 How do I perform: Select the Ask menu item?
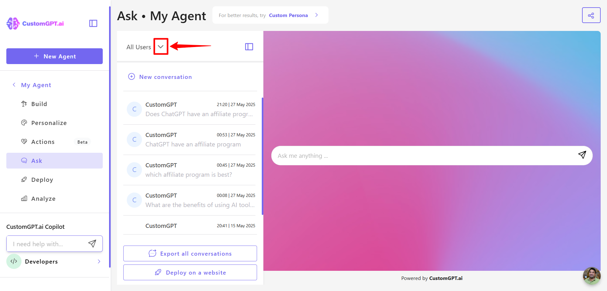54,161
